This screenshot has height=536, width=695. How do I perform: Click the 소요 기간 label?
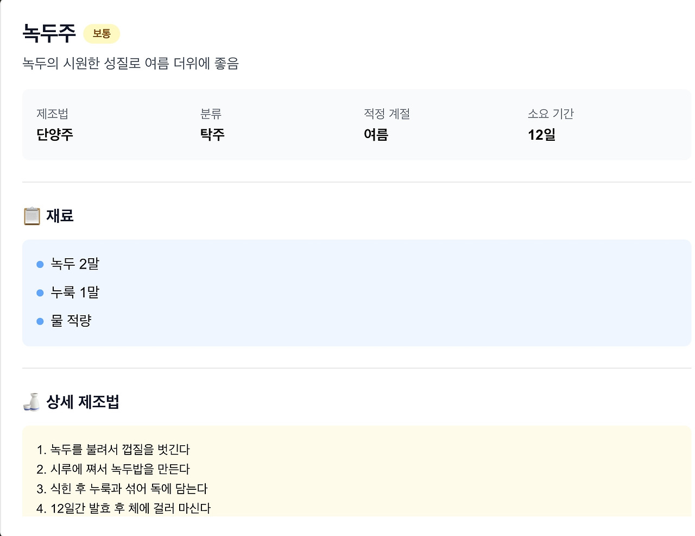[x=551, y=114]
